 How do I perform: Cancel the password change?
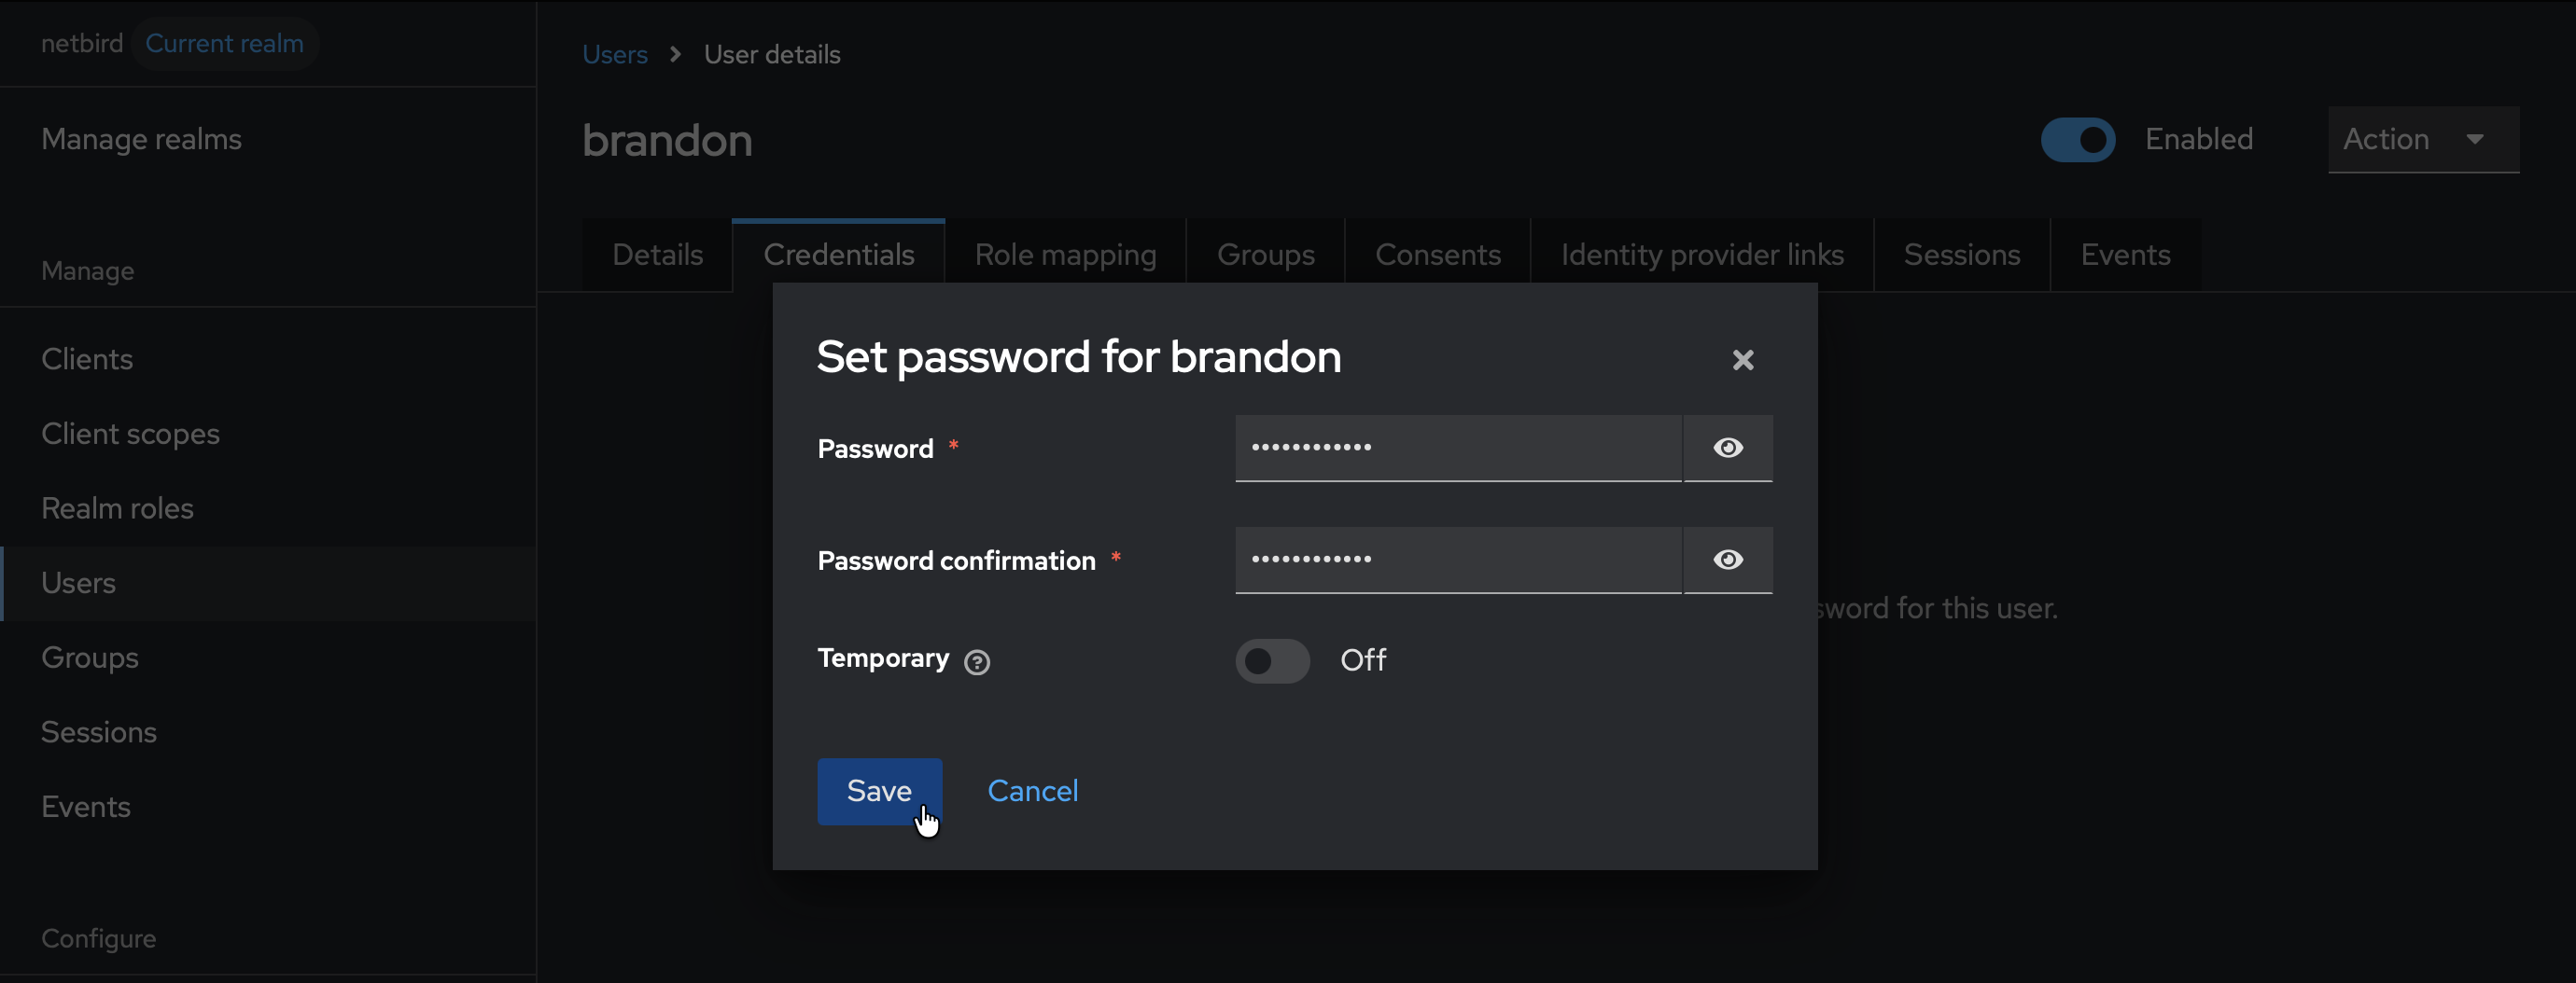[x=1032, y=790]
